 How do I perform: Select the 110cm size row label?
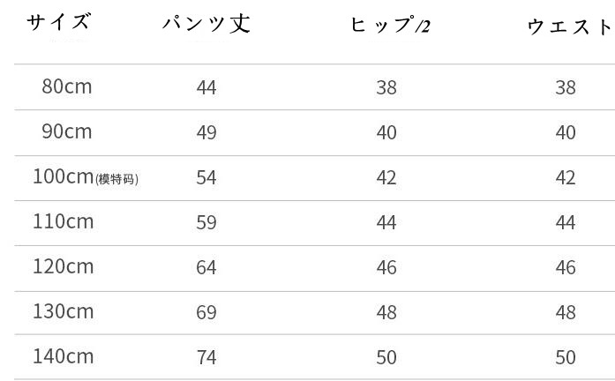(x=63, y=221)
